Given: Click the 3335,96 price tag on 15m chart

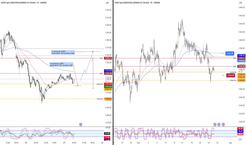Looking at the screenshot, I should pyautogui.click(x=108, y=73).
